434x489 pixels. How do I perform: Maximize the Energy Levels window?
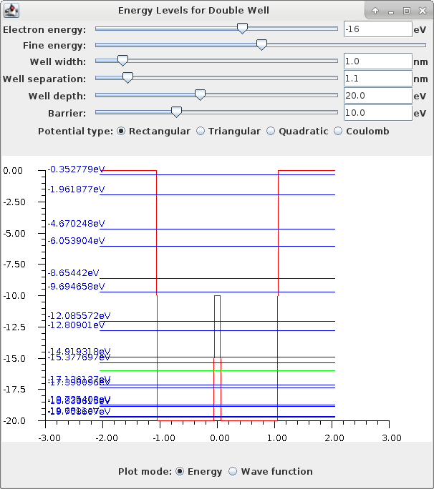pyautogui.click(x=407, y=11)
